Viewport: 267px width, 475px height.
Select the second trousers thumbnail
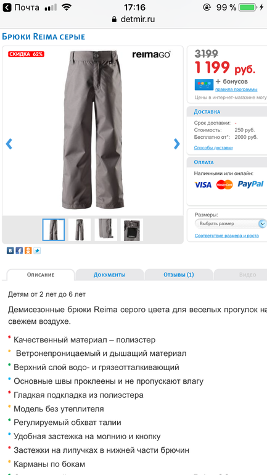pyautogui.click(x=80, y=229)
